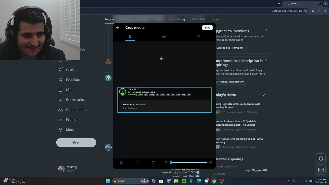Choose the original aspect ratio icon
This screenshot has height=185, width=329.
point(121,162)
